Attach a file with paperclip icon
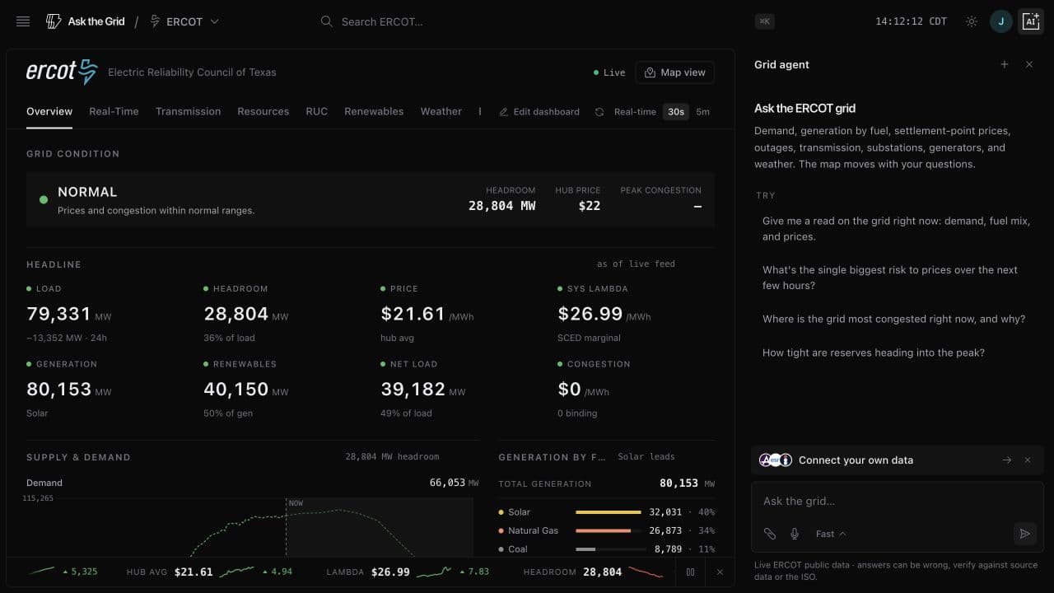Image resolution: width=1054 pixels, height=593 pixels. click(769, 534)
